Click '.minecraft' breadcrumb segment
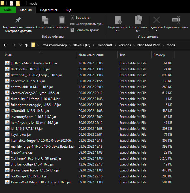 tap(104, 45)
